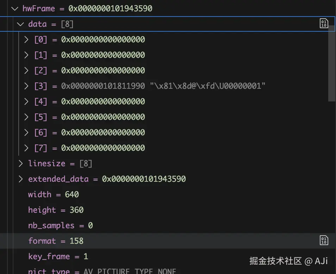The width and height of the screenshot is (336, 274).
Task: Expand element [5] of data
Action: tap(26, 117)
